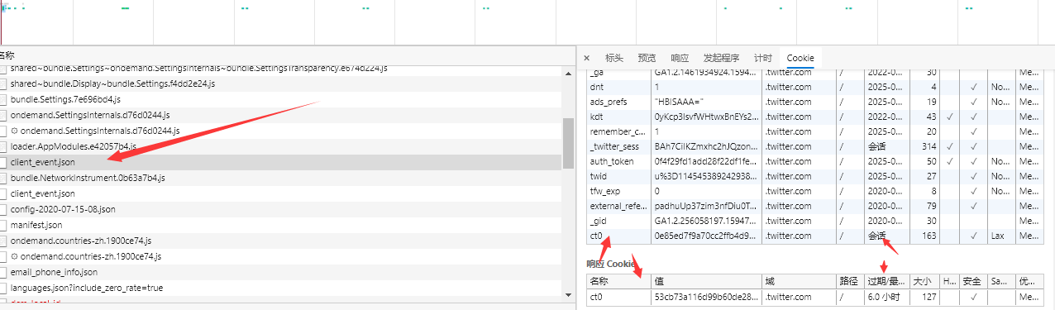Click the file icon beside bundle.Settings.7e696bd4.js

click(x=2, y=99)
